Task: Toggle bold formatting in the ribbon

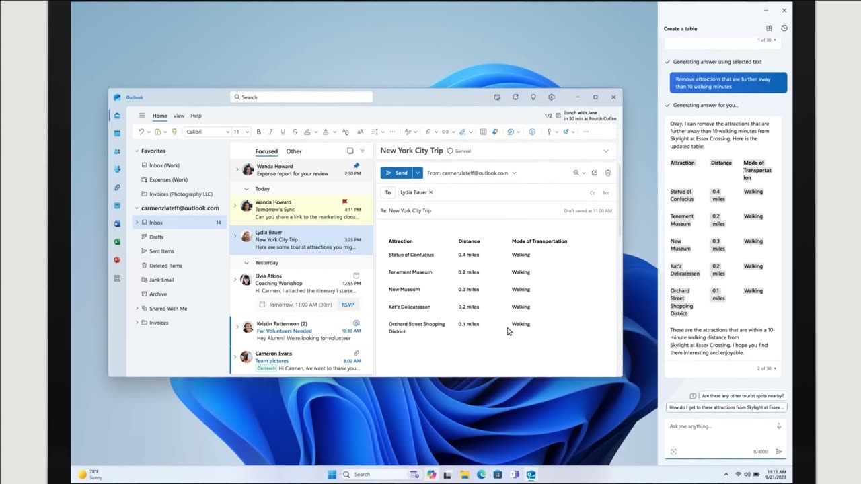Action: (x=259, y=132)
